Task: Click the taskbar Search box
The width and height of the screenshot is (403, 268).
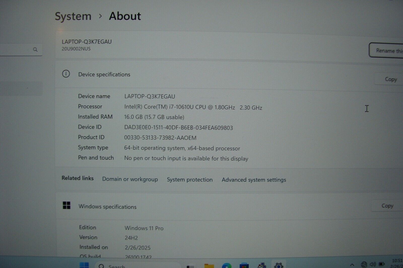Action: tap(138, 265)
